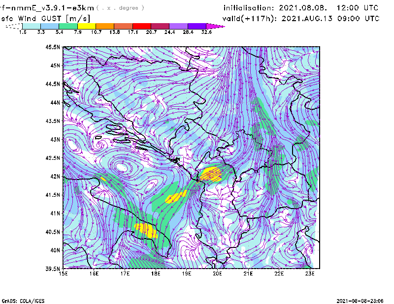
Task: Click the red 17.1–20.7 legend swatch
Action: [x=142, y=26]
